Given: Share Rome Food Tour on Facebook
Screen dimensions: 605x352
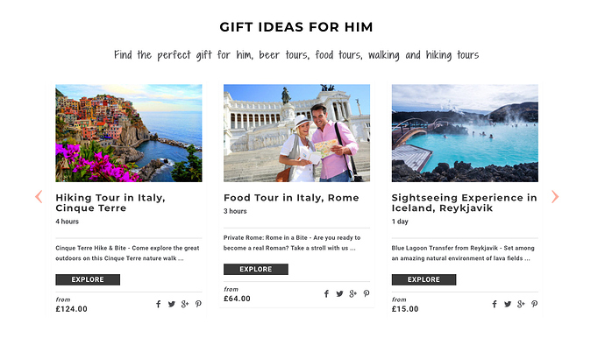Looking at the screenshot, I should (326, 294).
